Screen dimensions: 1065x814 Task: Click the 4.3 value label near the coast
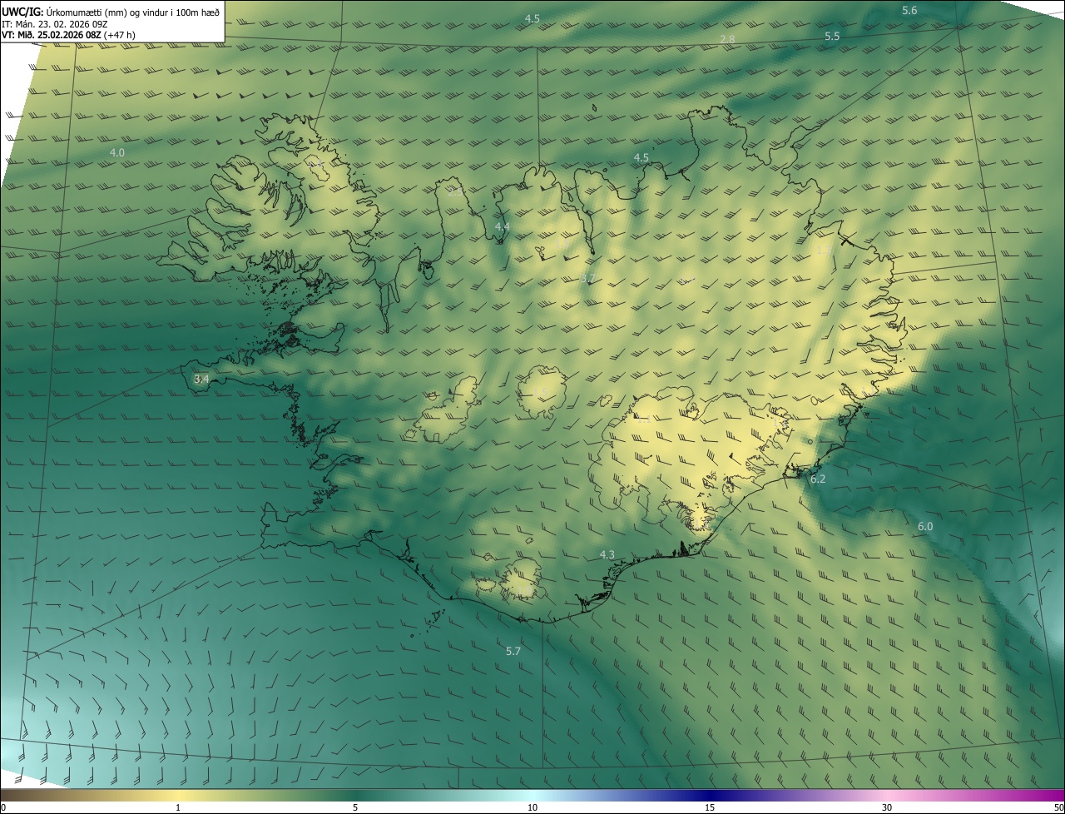pyautogui.click(x=607, y=554)
